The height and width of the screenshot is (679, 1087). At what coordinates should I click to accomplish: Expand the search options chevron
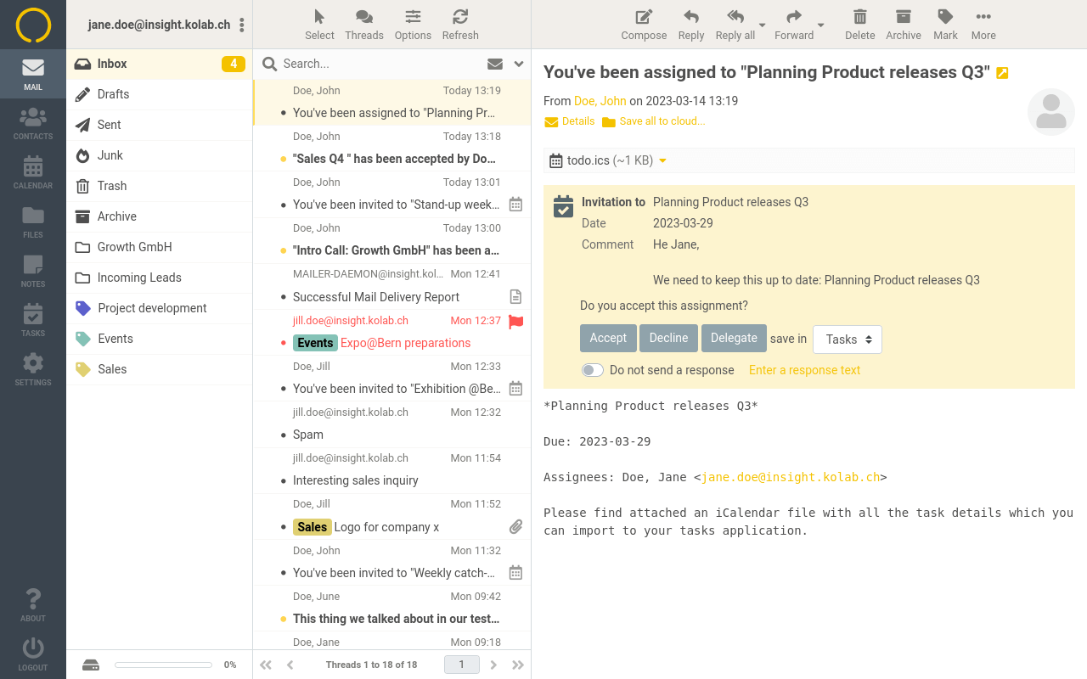(x=519, y=64)
